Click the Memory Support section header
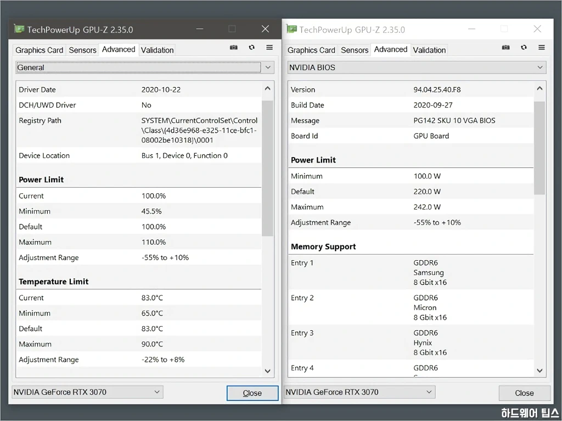The width and height of the screenshot is (562, 421). (x=323, y=246)
